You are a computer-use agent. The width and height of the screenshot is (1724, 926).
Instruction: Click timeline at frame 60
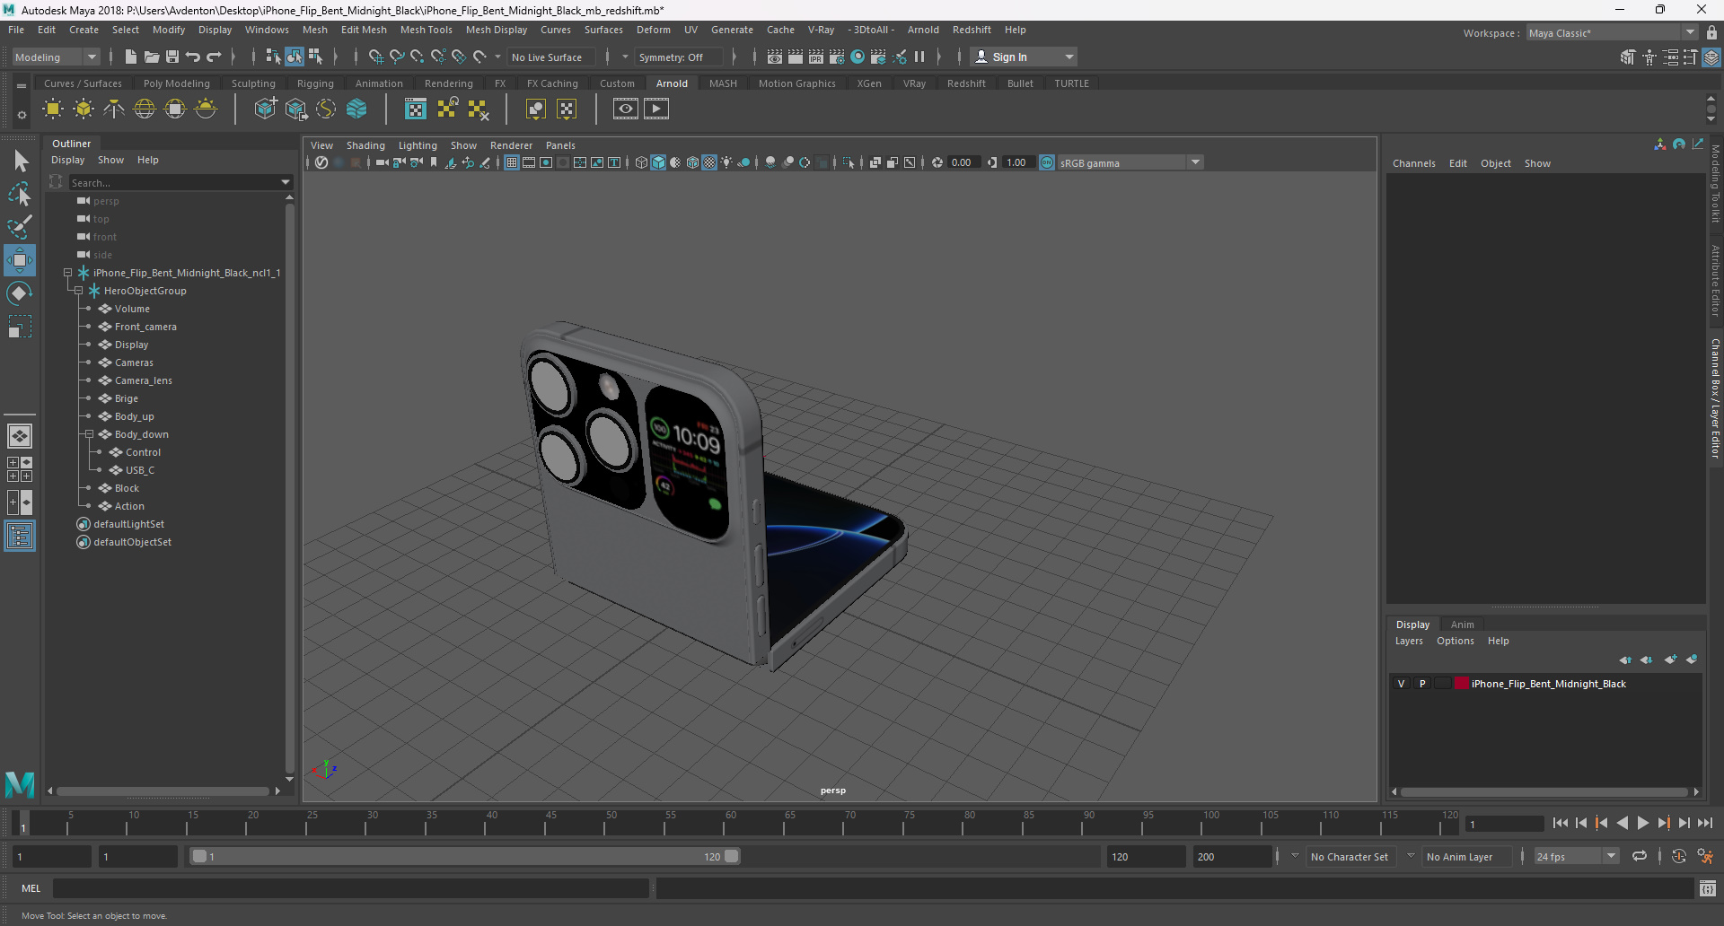(730, 823)
